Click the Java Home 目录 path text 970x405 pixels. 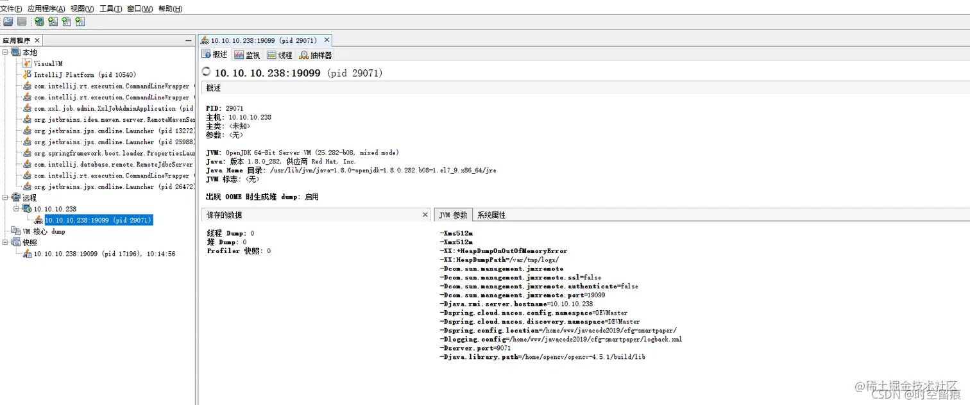[x=351, y=170]
